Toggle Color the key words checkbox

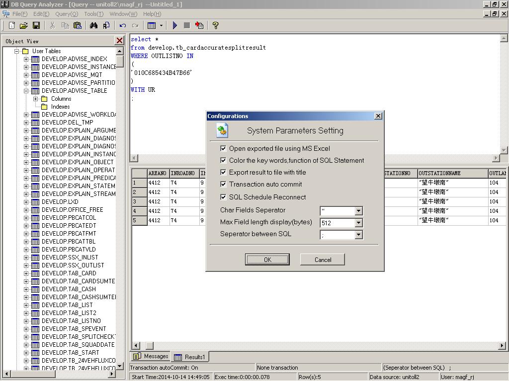click(x=223, y=160)
